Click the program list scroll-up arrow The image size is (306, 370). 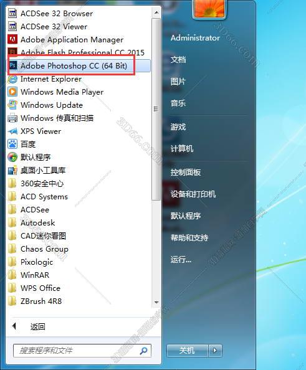[x=156, y=12]
